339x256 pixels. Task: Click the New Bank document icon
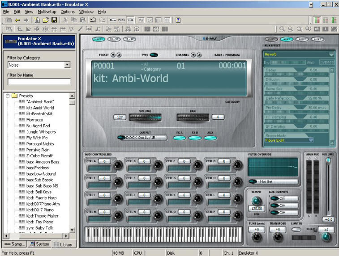click(x=37, y=20)
